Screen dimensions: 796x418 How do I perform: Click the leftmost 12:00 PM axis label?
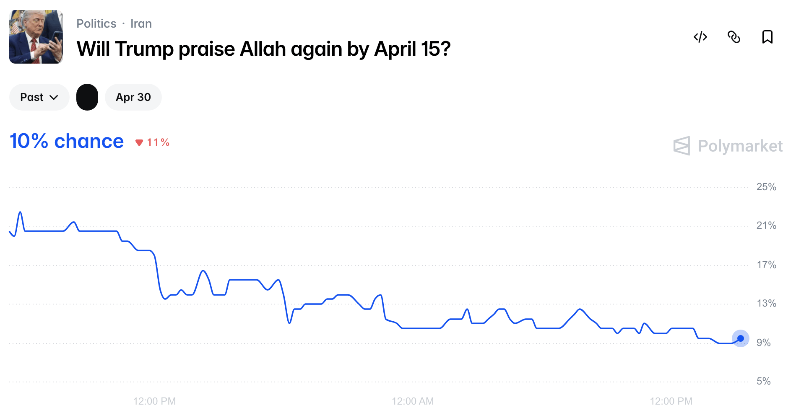pos(154,401)
